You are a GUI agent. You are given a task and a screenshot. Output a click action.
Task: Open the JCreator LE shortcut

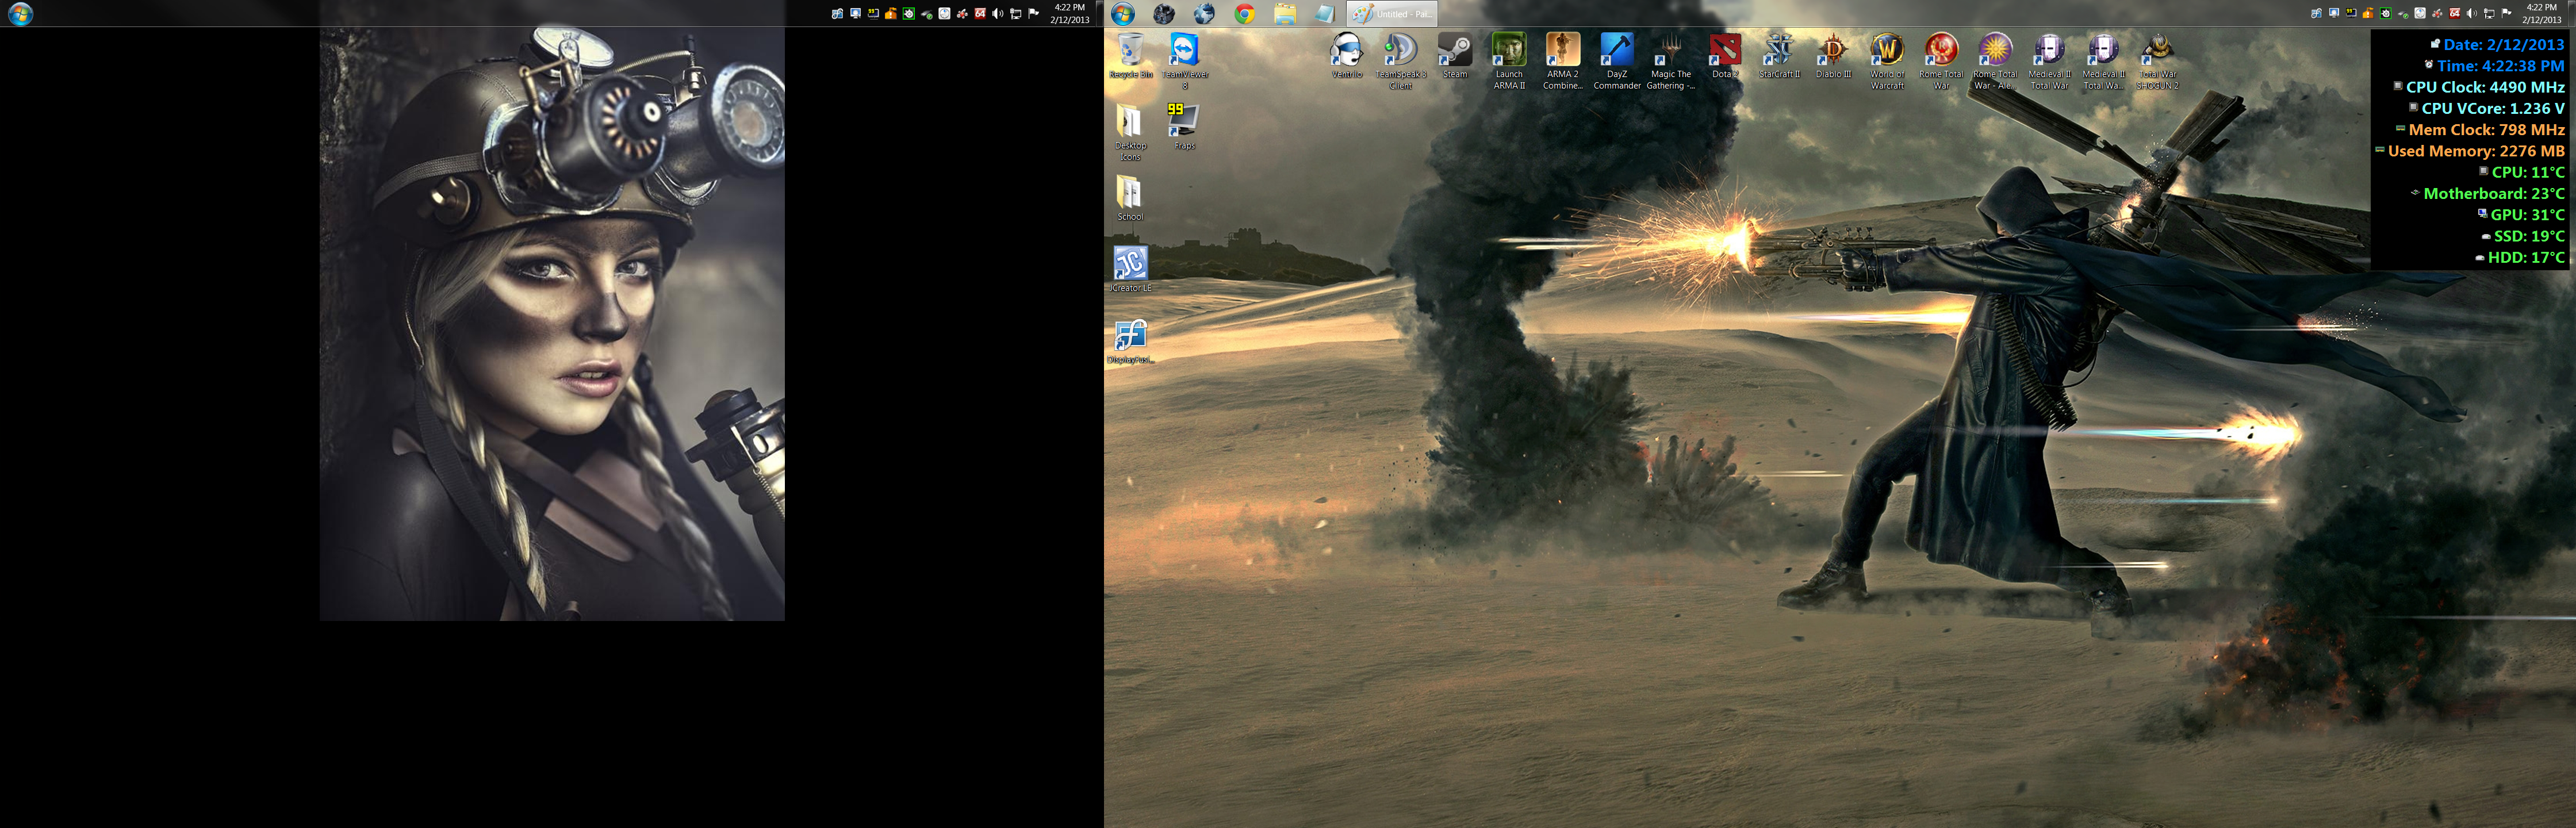click(x=1130, y=264)
